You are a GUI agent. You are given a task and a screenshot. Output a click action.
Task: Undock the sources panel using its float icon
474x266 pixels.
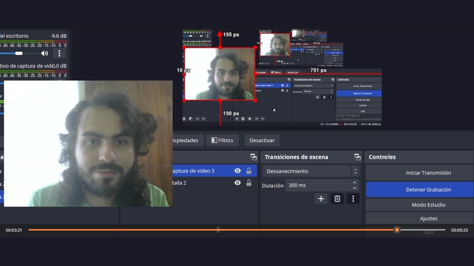point(253,157)
